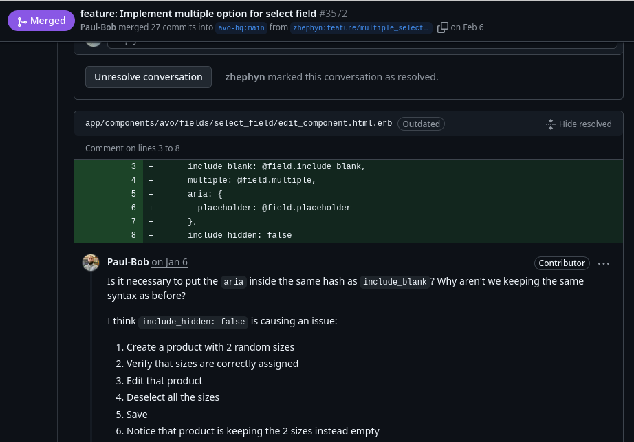Click step 'Create a product with 2 random sizes'

point(210,347)
